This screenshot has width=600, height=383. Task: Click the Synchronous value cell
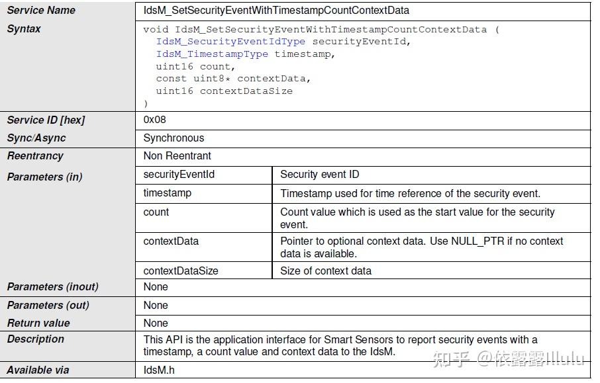point(174,138)
